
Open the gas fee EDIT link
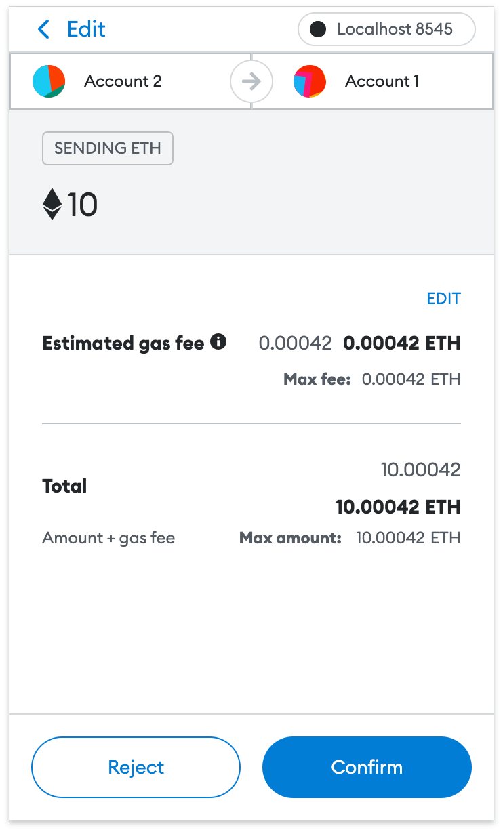pyautogui.click(x=443, y=299)
